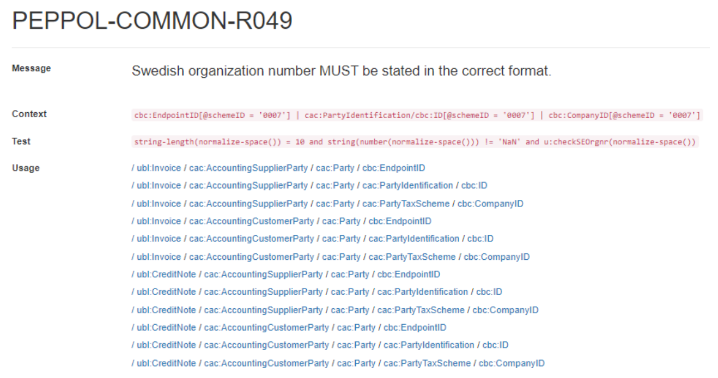Click cbc:EndpointID in CreditNote AccountingCustomerParty row
This screenshot has height=378, width=718.
click(415, 327)
